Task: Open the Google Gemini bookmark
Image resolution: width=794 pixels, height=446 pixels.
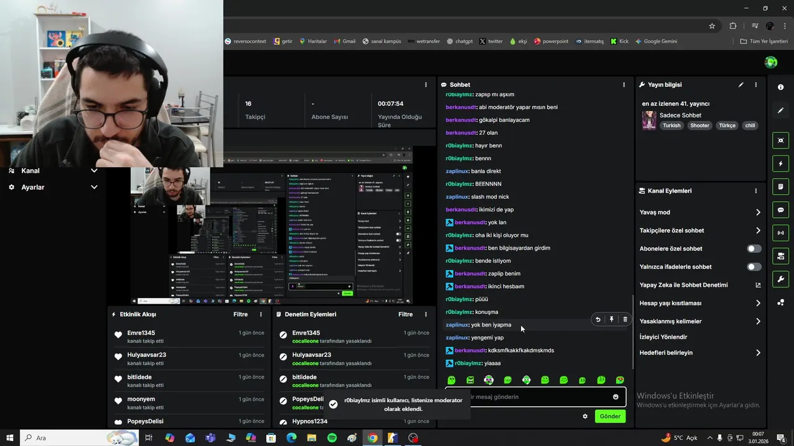Action: [655, 42]
